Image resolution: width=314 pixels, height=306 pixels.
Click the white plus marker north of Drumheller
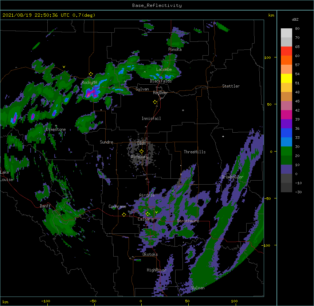pos(223,136)
